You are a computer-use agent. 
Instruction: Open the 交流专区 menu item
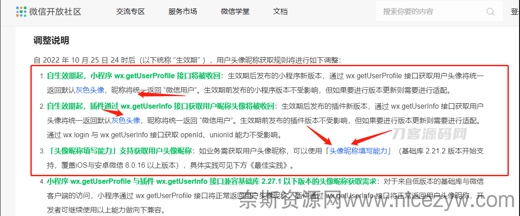tap(130, 12)
